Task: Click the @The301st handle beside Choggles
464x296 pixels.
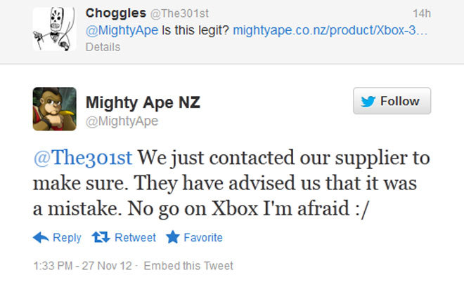Action: click(179, 13)
